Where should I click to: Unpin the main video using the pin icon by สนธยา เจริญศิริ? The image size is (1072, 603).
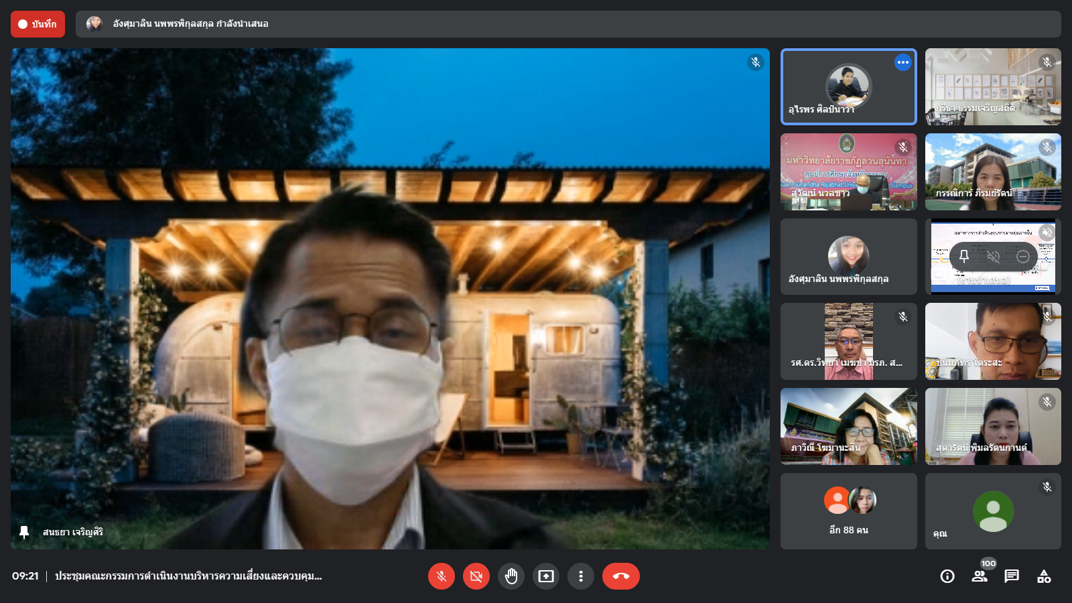(x=25, y=532)
